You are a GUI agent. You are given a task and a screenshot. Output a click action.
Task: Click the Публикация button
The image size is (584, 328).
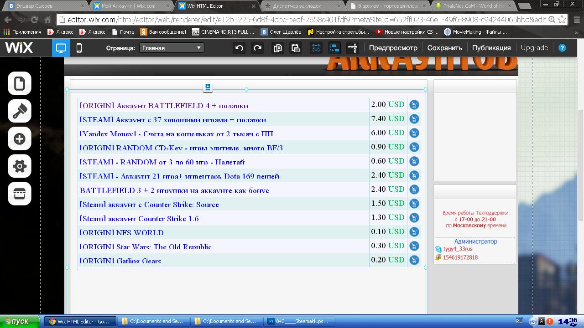pyautogui.click(x=491, y=48)
